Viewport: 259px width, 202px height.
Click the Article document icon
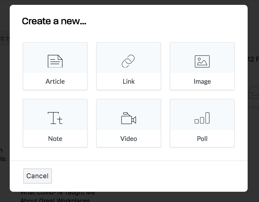(x=55, y=61)
